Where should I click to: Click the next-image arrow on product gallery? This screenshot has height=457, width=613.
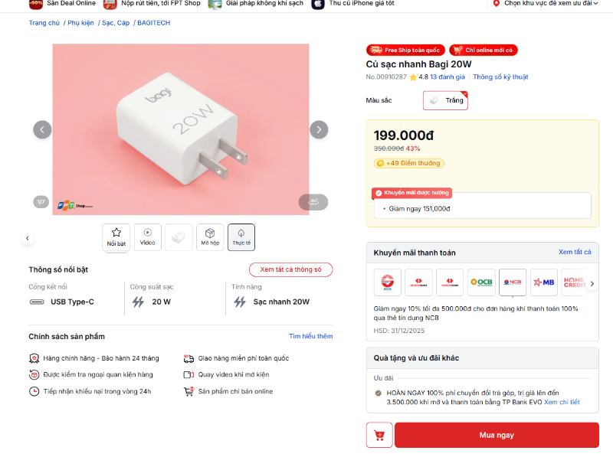click(x=319, y=129)
